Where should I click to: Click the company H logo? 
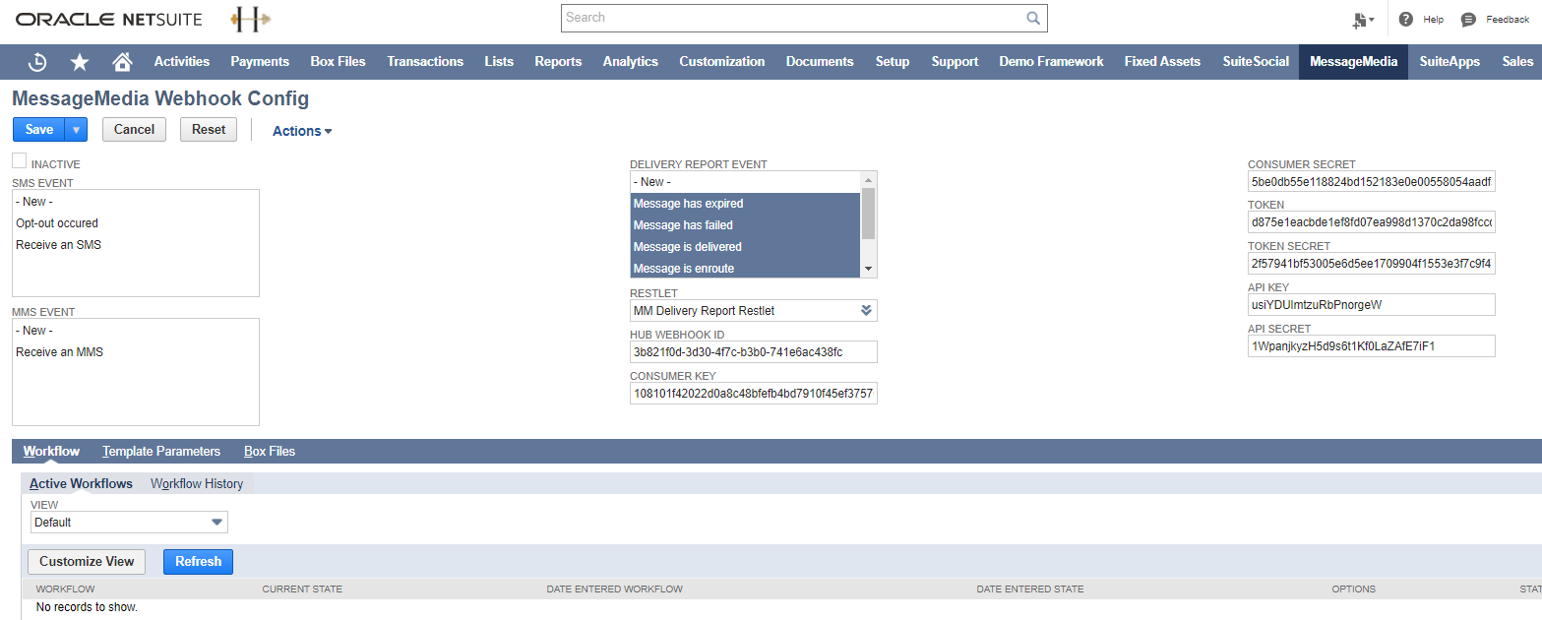(x=250, y=19)
